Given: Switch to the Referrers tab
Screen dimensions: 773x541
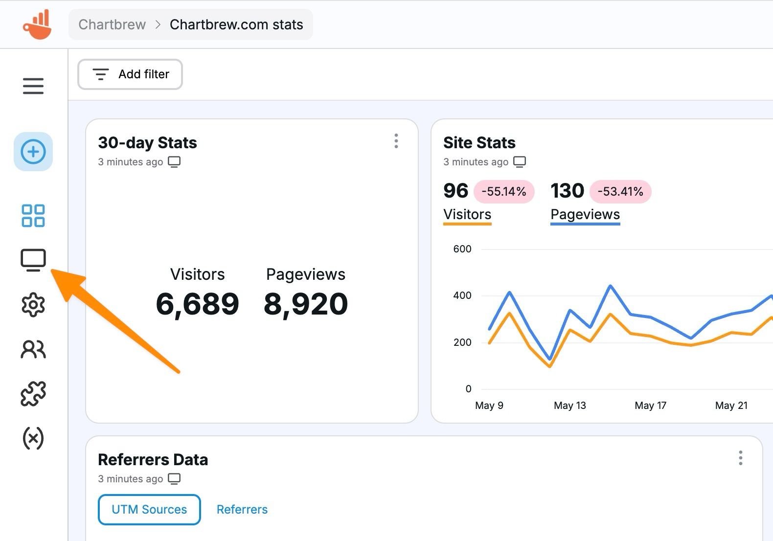Looking at the screenshot, I should click(242, 510).
